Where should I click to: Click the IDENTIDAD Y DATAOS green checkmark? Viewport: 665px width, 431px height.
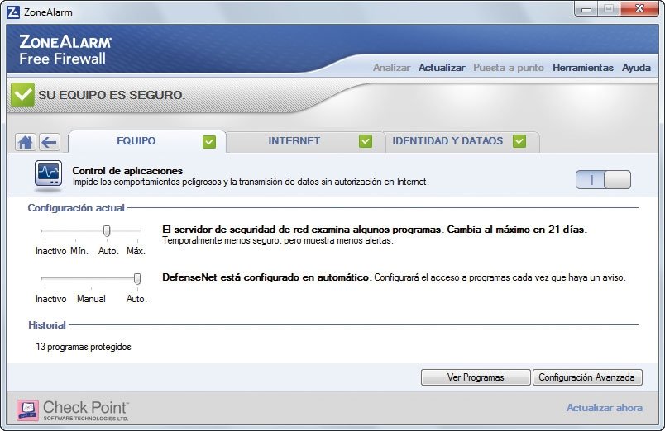coord(519,141)
